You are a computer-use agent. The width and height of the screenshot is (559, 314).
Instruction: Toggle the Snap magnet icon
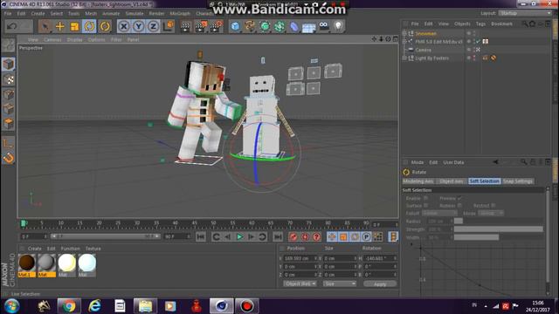[8, 158]
